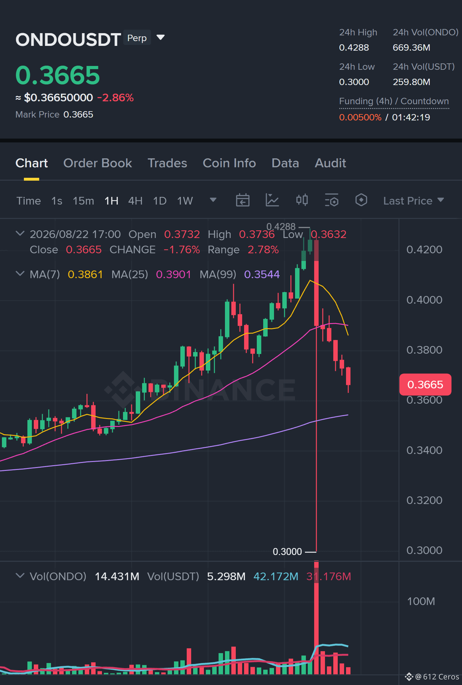
Task: Click the volume MA value 42.172M
Action: (276, 576)
